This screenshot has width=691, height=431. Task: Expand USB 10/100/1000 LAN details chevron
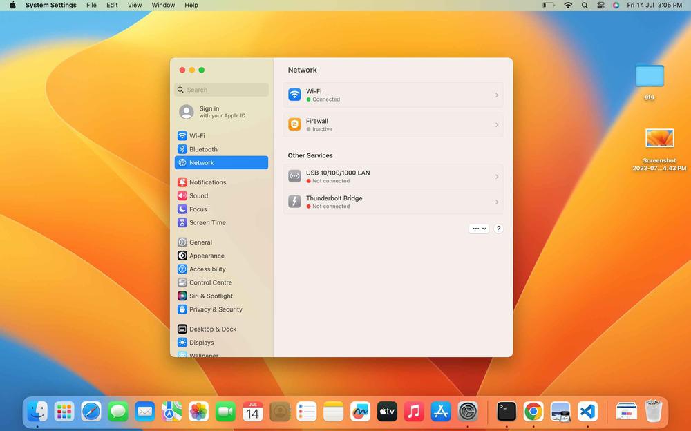pos(496,177)
